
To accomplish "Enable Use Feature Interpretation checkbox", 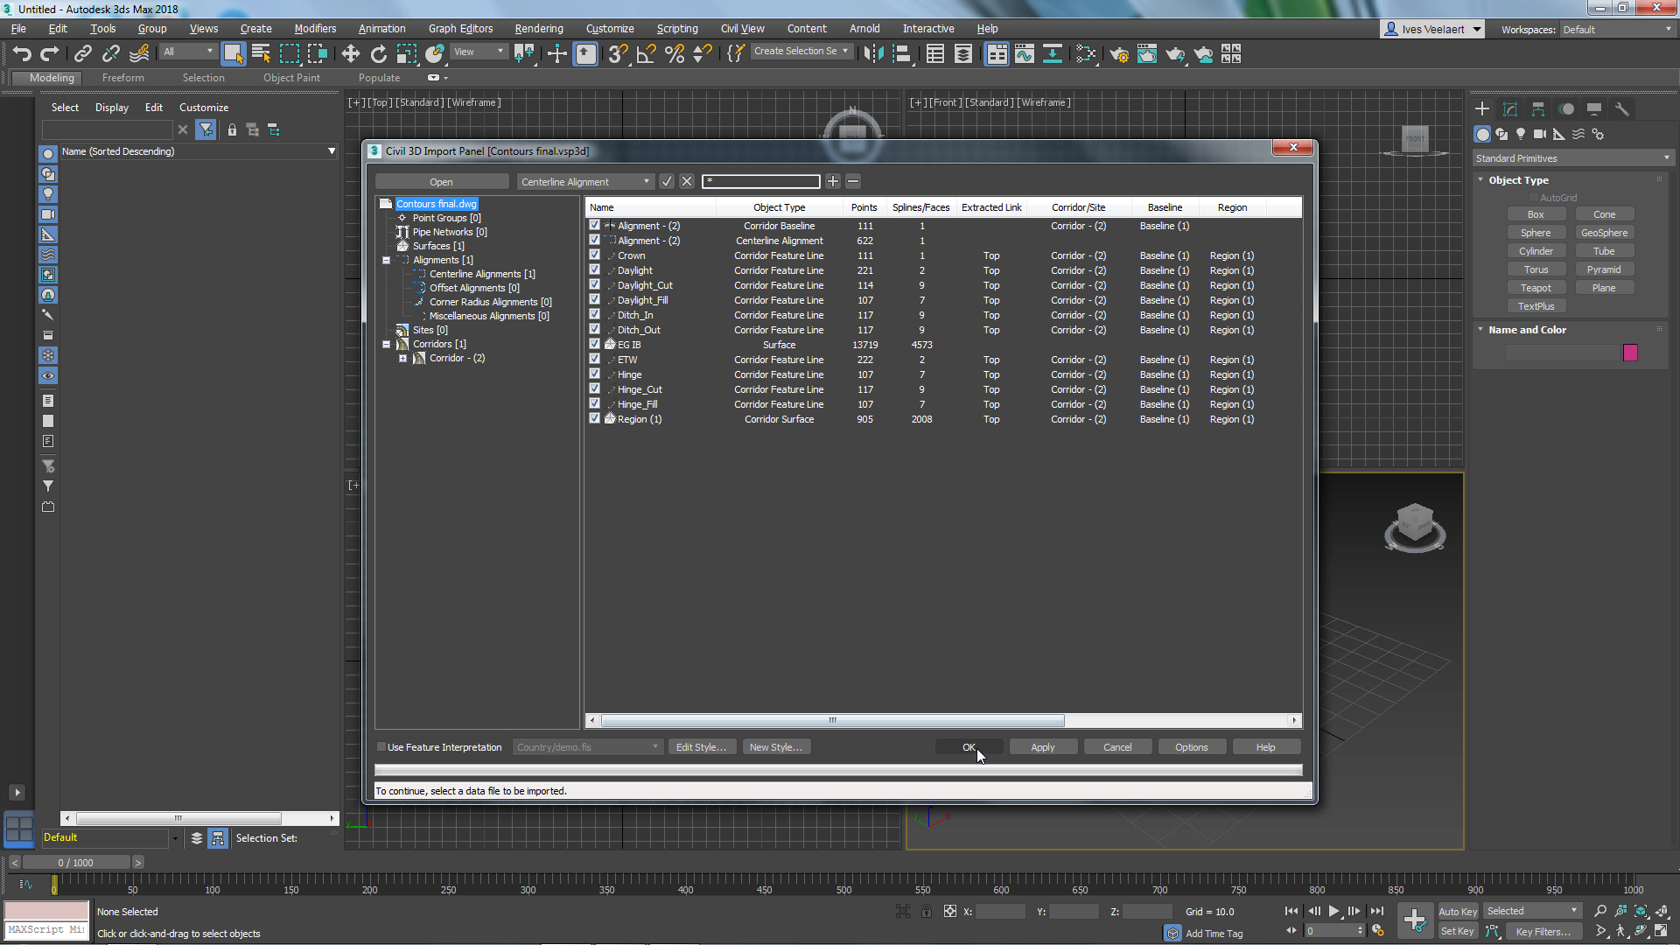I will (x=381, y=747).
